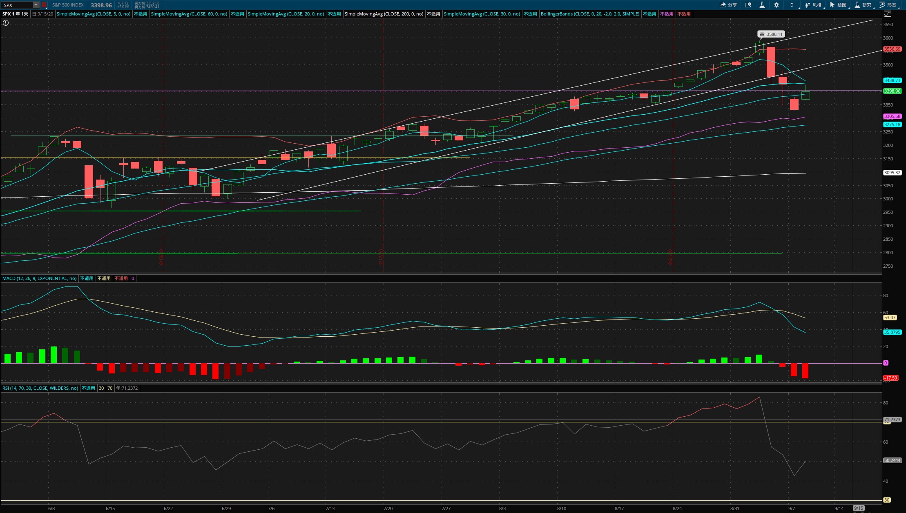Click SimpleMovingAvg (CLOSE, 30, 0, no) label

482,14
